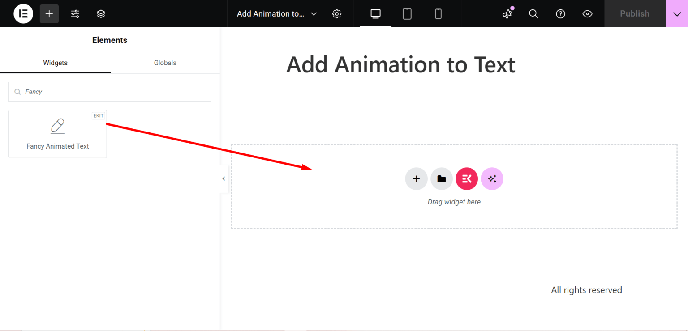Open the Structure navigator layers icon
Viewport: 688px width, 331px height.
point(101,13)
